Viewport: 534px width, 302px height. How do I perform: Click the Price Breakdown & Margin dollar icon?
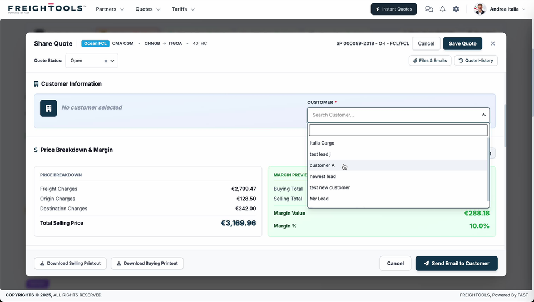click(x=36, y=150)
